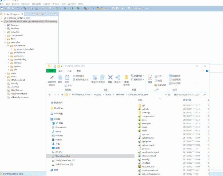Click the Cut scissors icon in ribbon
Viewport: 223px width, 176px height.
(x=66, y=85)
